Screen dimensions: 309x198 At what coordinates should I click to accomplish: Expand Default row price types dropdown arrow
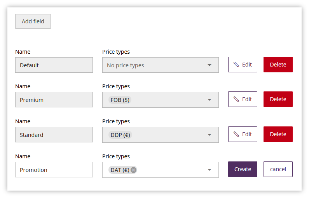pyautogui.click(x=209, y=65)
